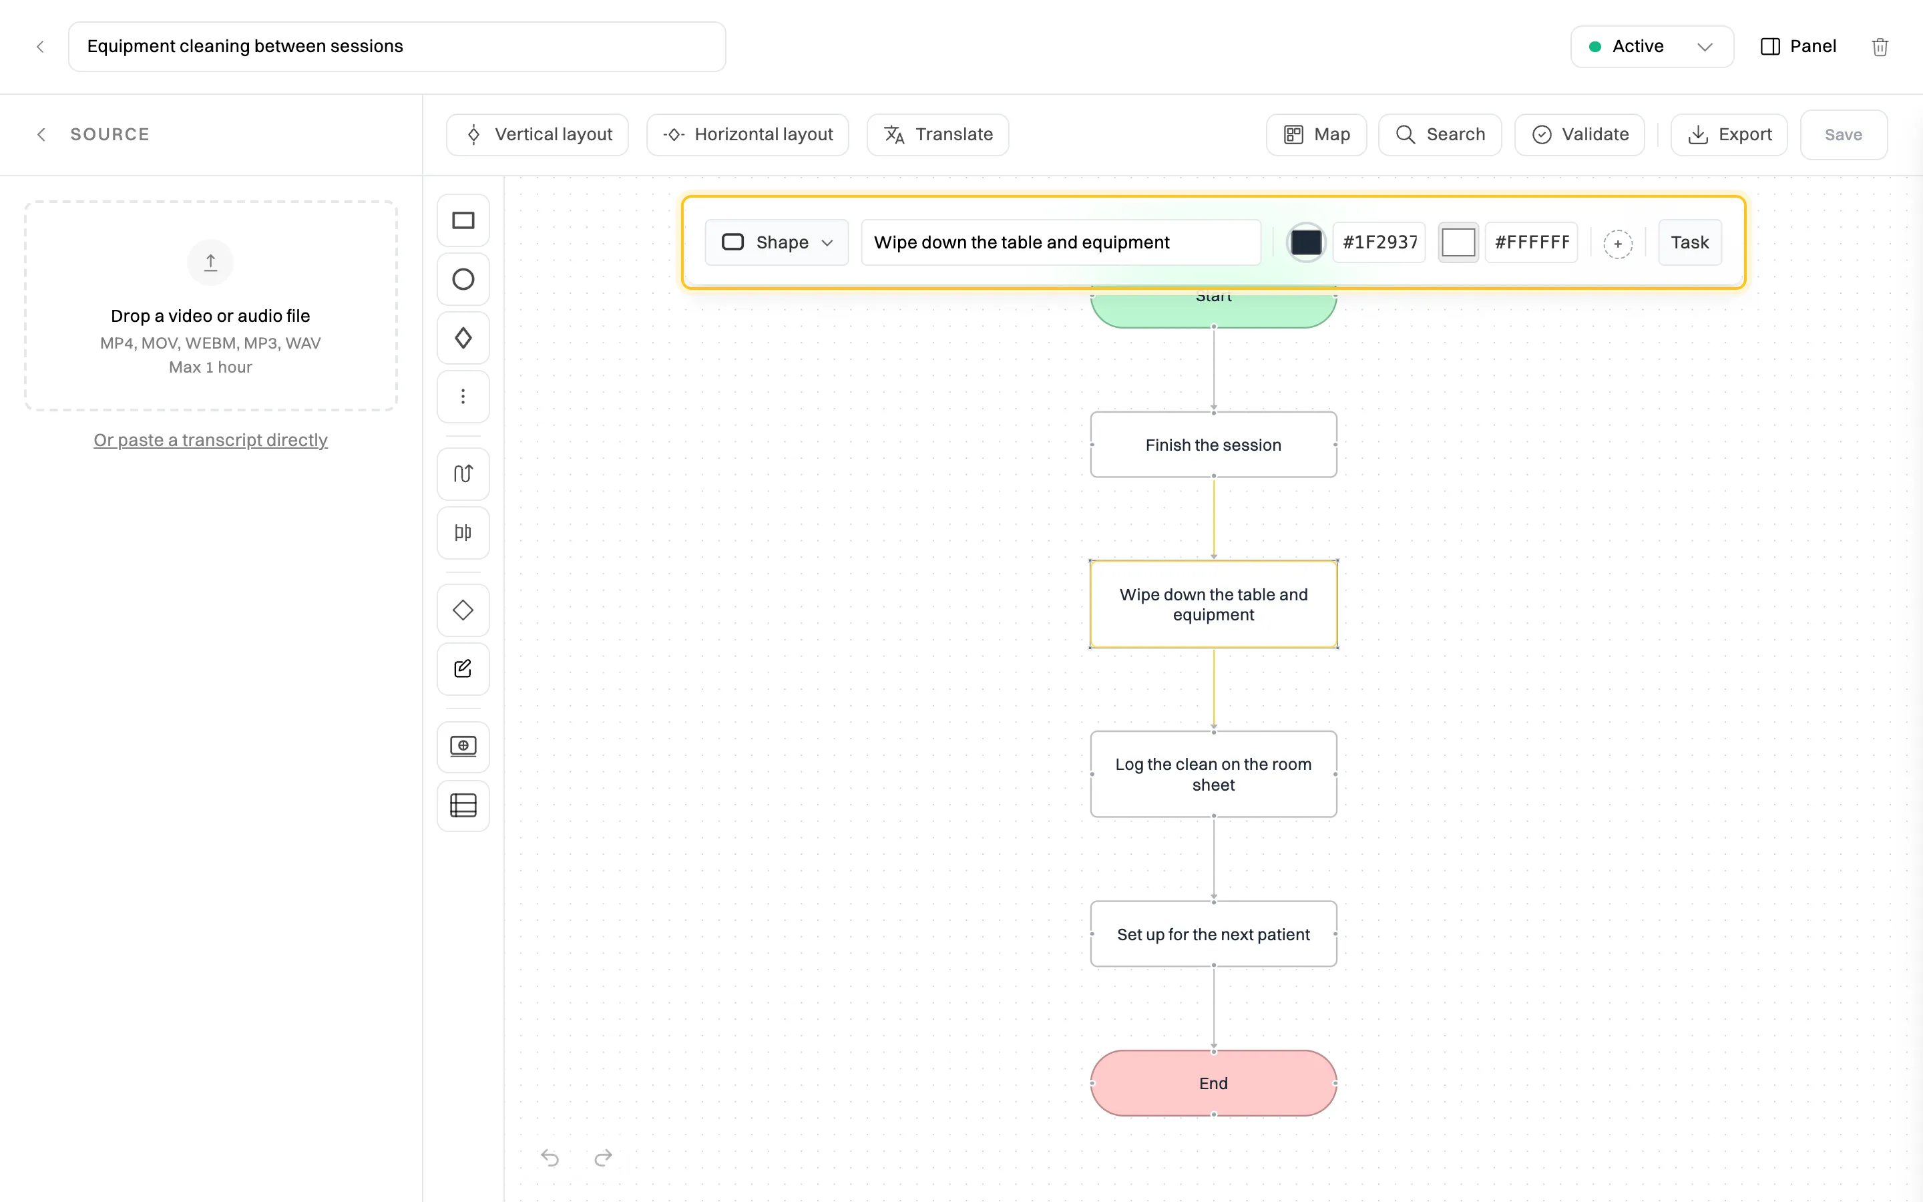Open Search in the diagram

[x=1440, y=134]
